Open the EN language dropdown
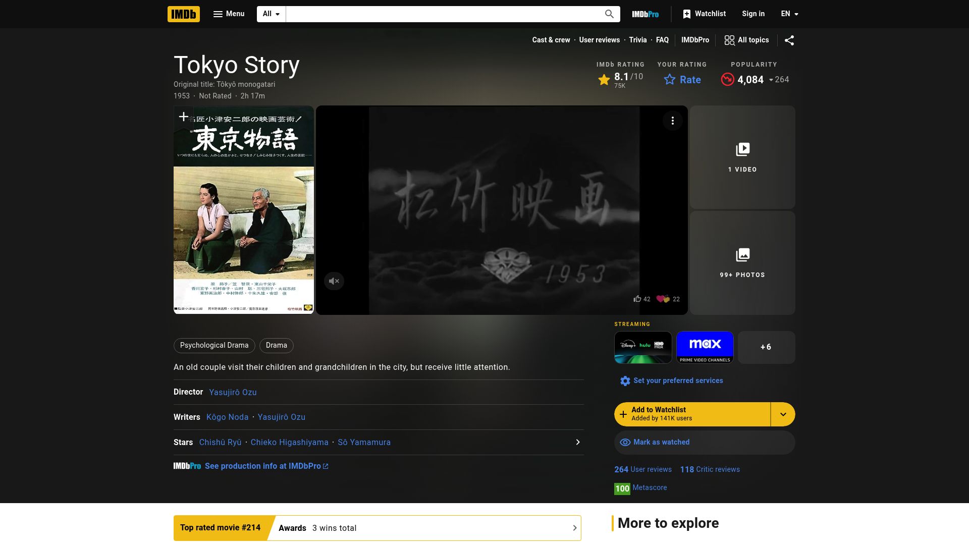969x545 pixels. (x=789, y=14)
